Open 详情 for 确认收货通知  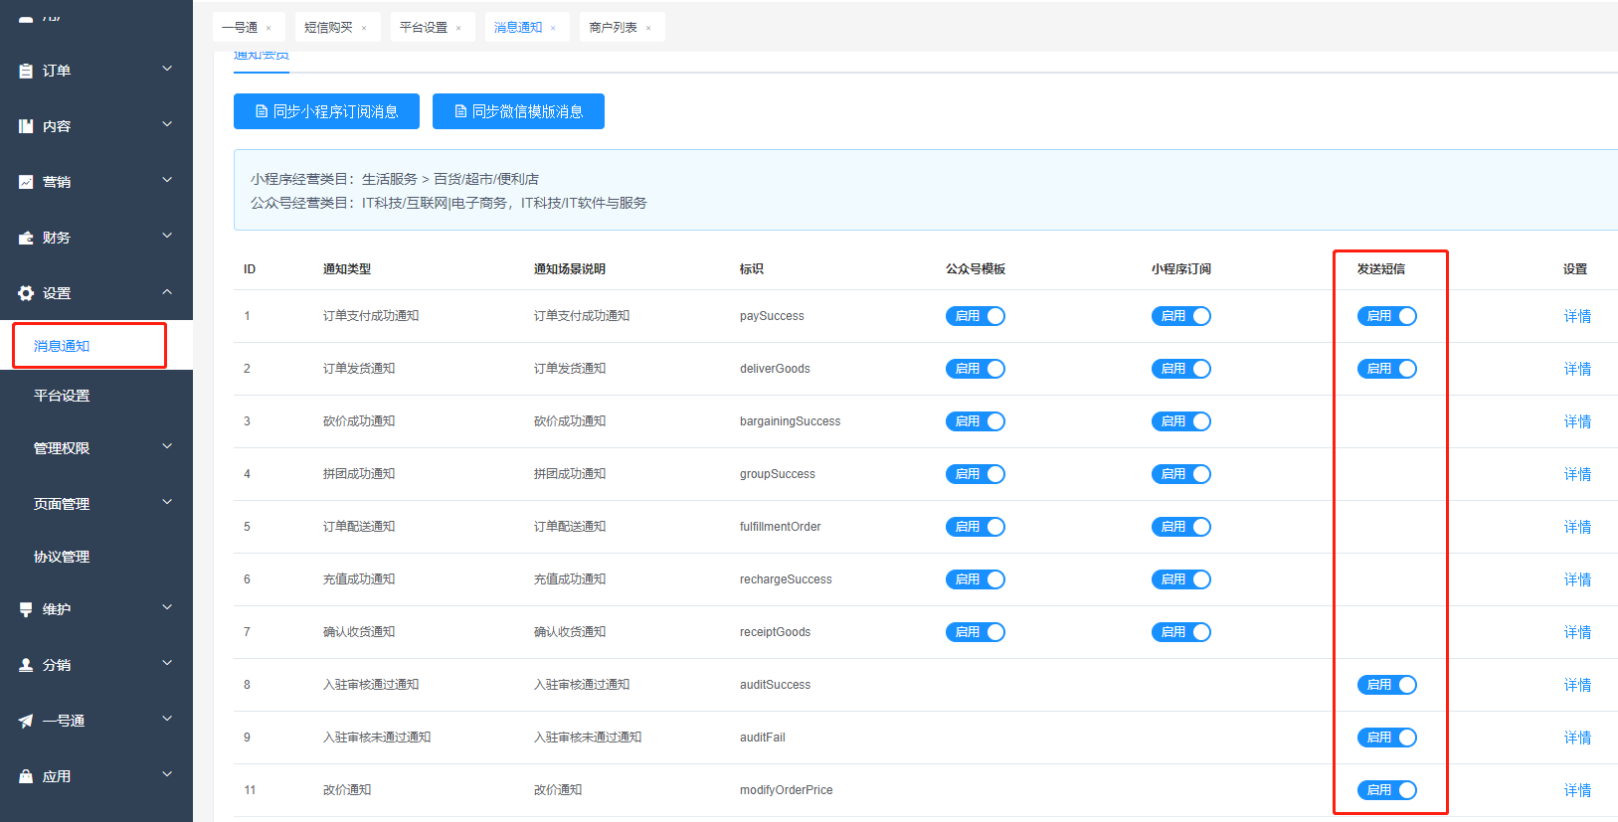pos(1577,632)
